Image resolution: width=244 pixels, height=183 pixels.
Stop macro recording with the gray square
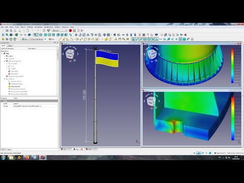74,30
